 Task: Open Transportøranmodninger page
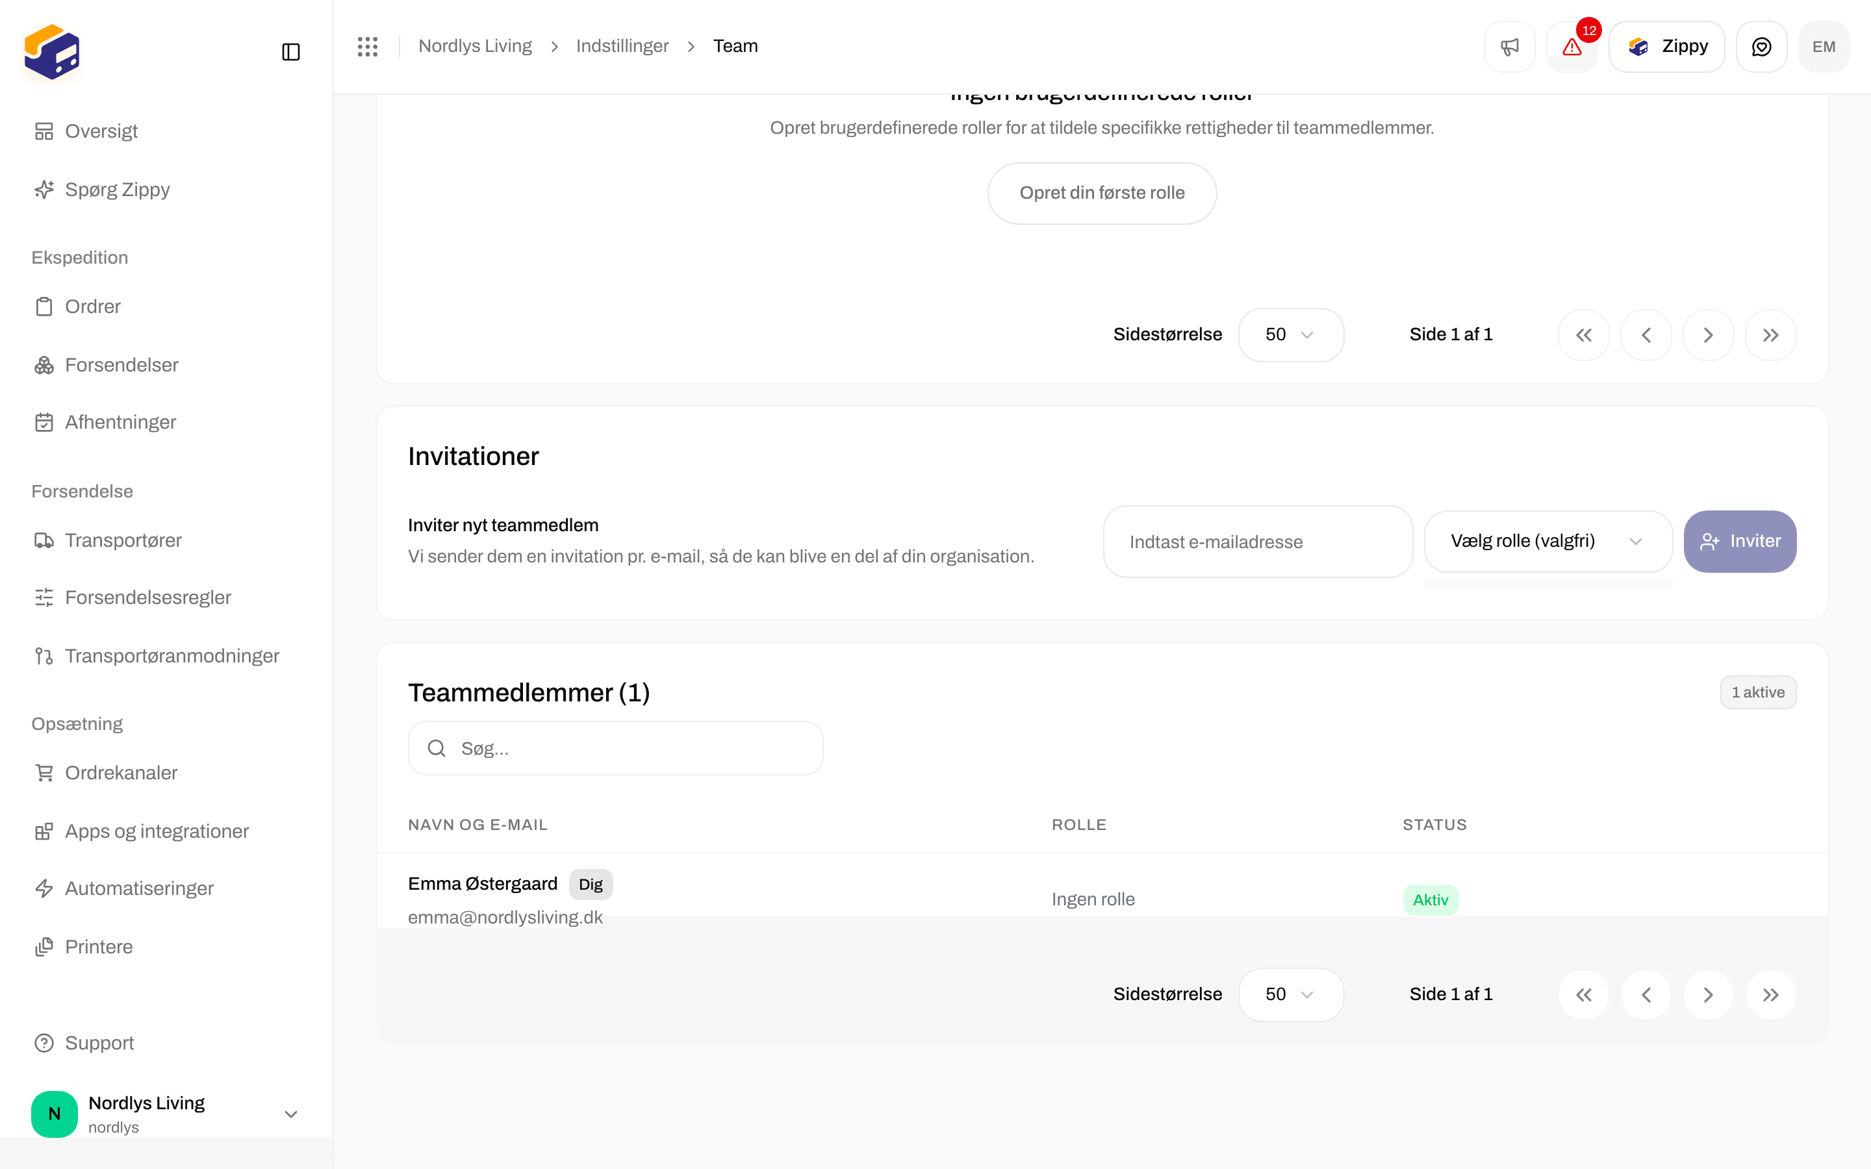pos(166,656)
